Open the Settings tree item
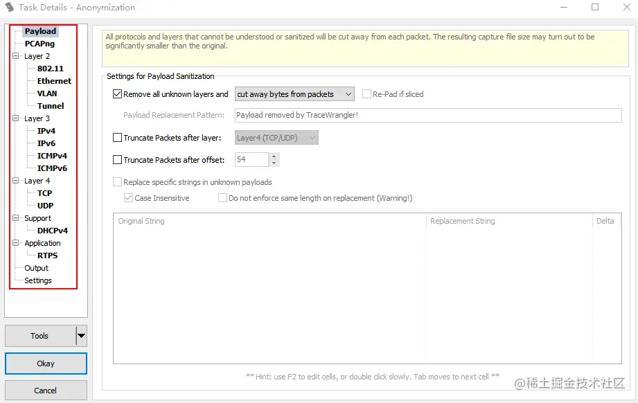 [38, 280]
